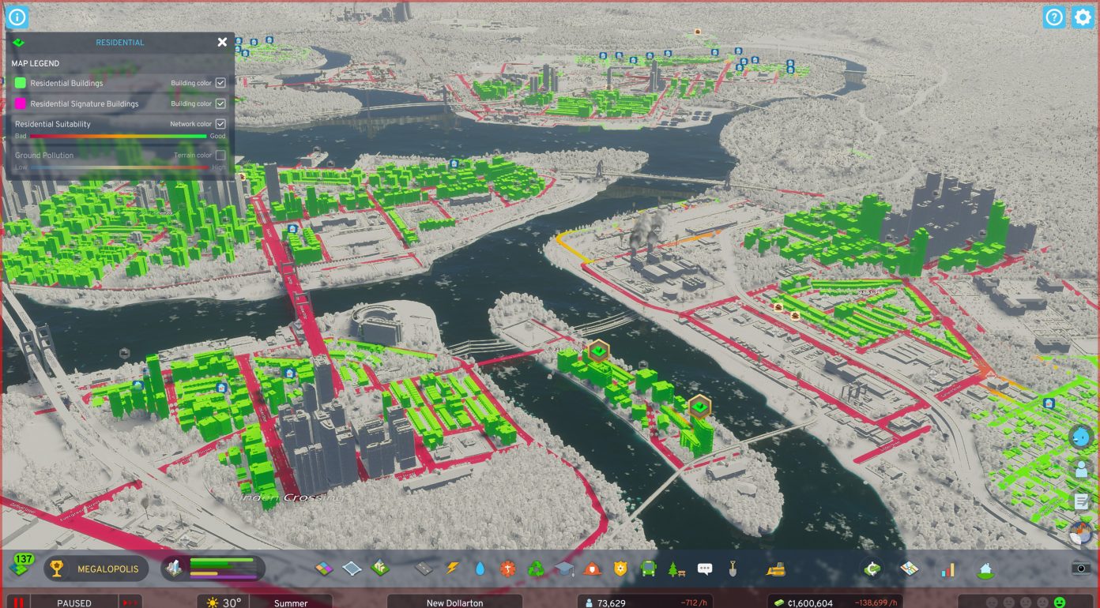This screenshot has height=608, width=1100.
Task: Open the Zones tool menu
Action: (x=324, y=569)
